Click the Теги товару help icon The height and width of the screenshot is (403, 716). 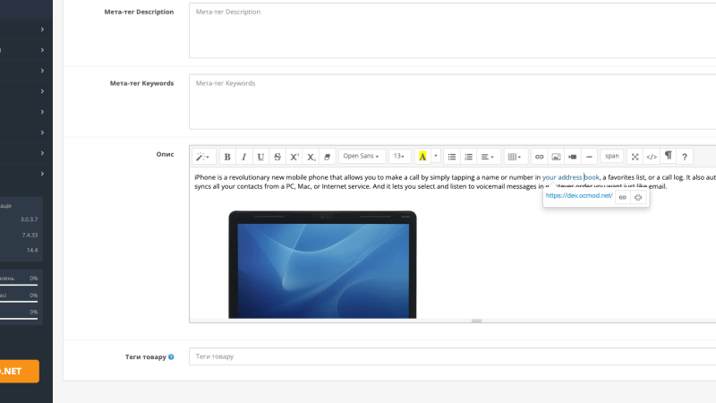(171, 356)
